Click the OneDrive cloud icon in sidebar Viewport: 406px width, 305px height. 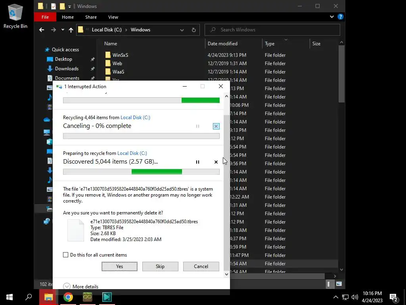[x=47, y=120]
